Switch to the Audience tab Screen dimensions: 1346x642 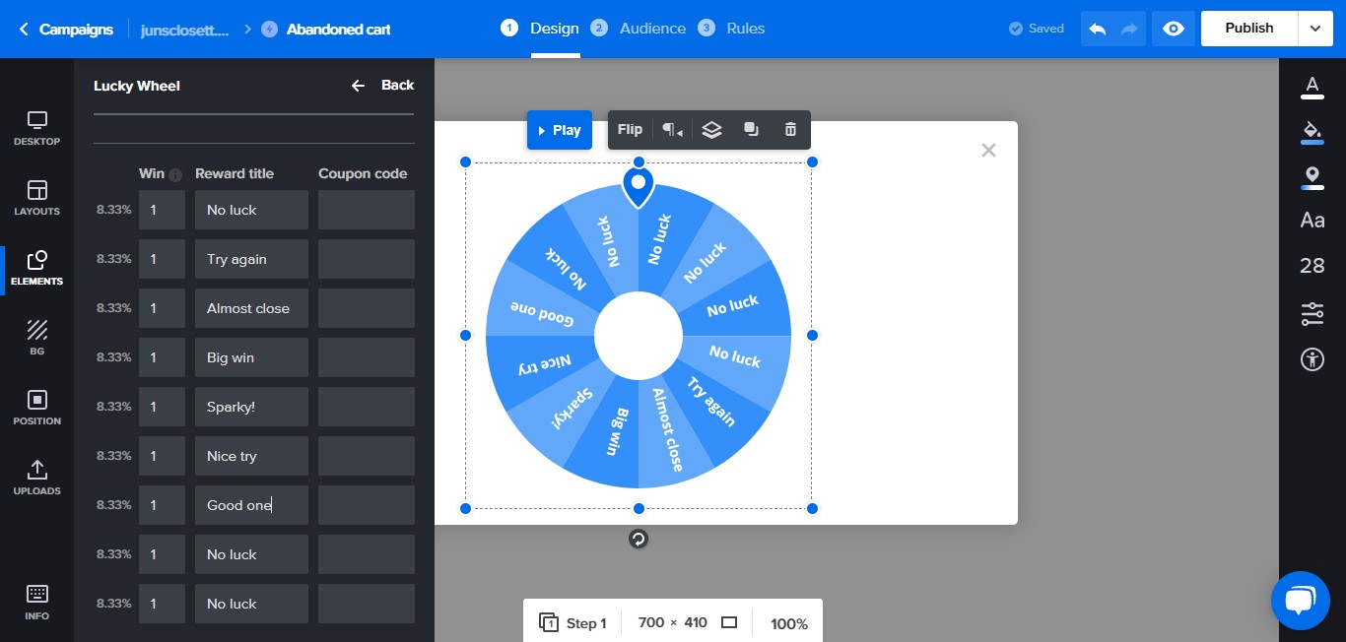coord(651,29)
